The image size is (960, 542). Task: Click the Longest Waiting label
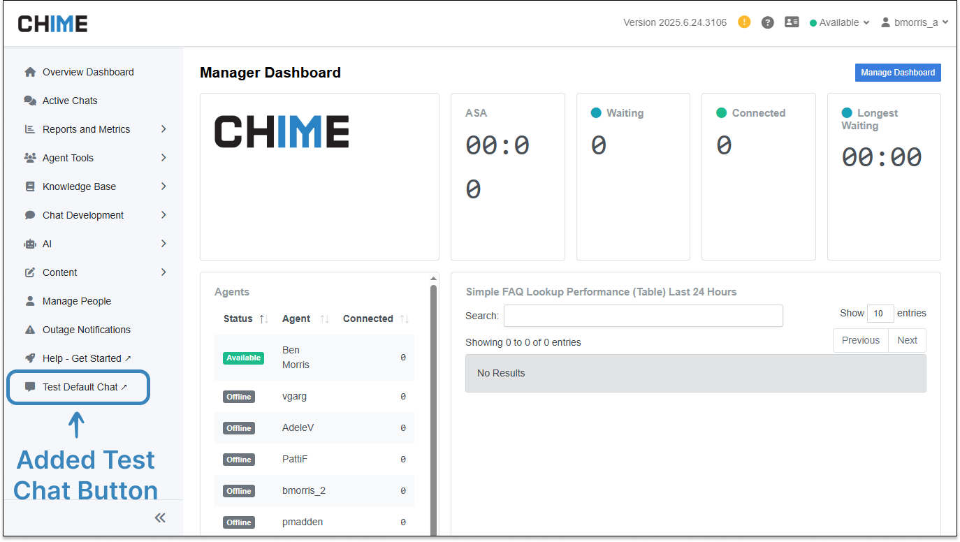point(870,119)
